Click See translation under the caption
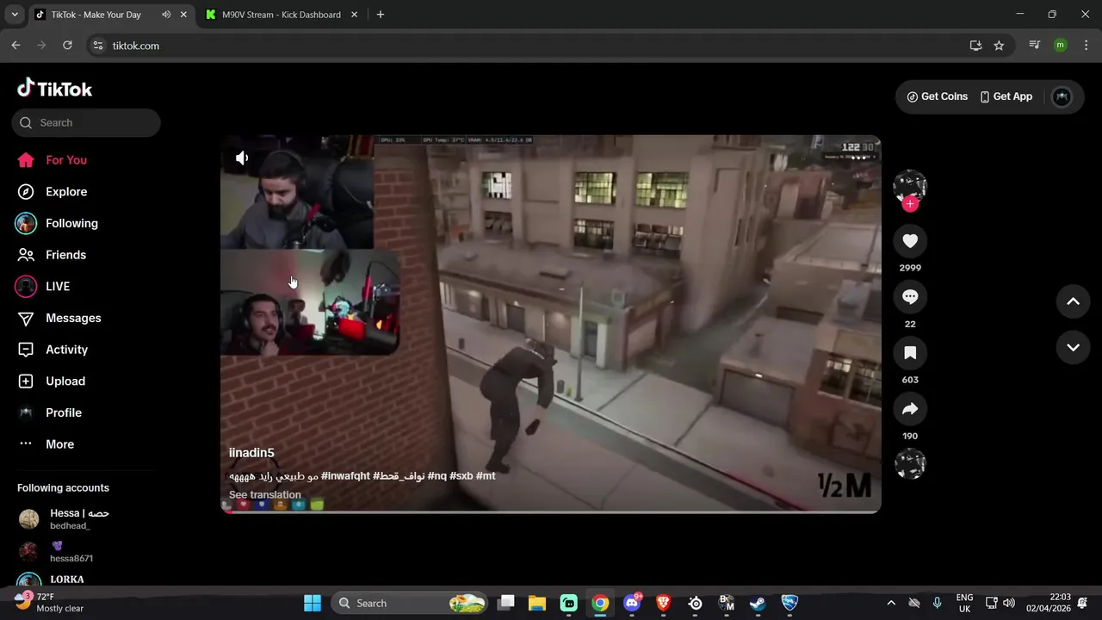 [x=264, y=495]
